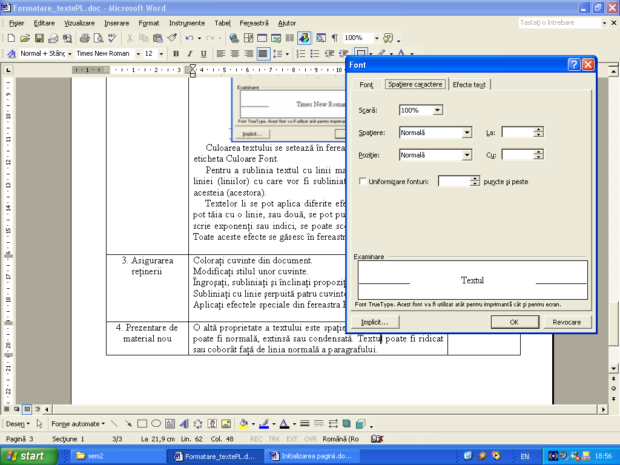This screenshot has width=620, height=465.
Task: Center-align the paragraph
Action: click(x=235, y=54)
